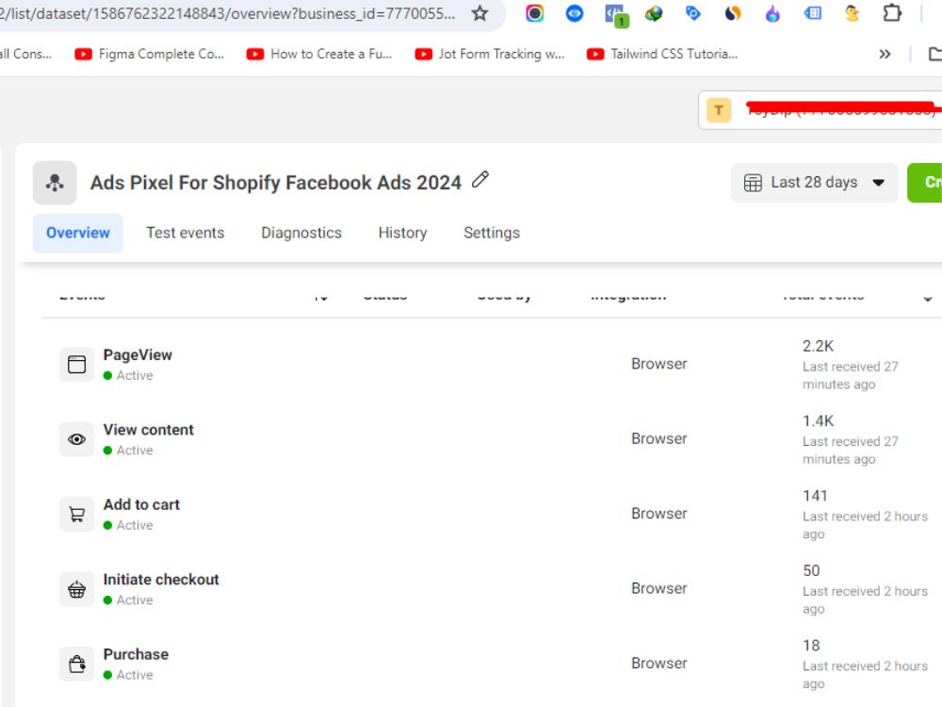Viewport: 942px width, 707px height.
Task: Open the History tab
Action: pyautogui.click(x=402, y=233)
